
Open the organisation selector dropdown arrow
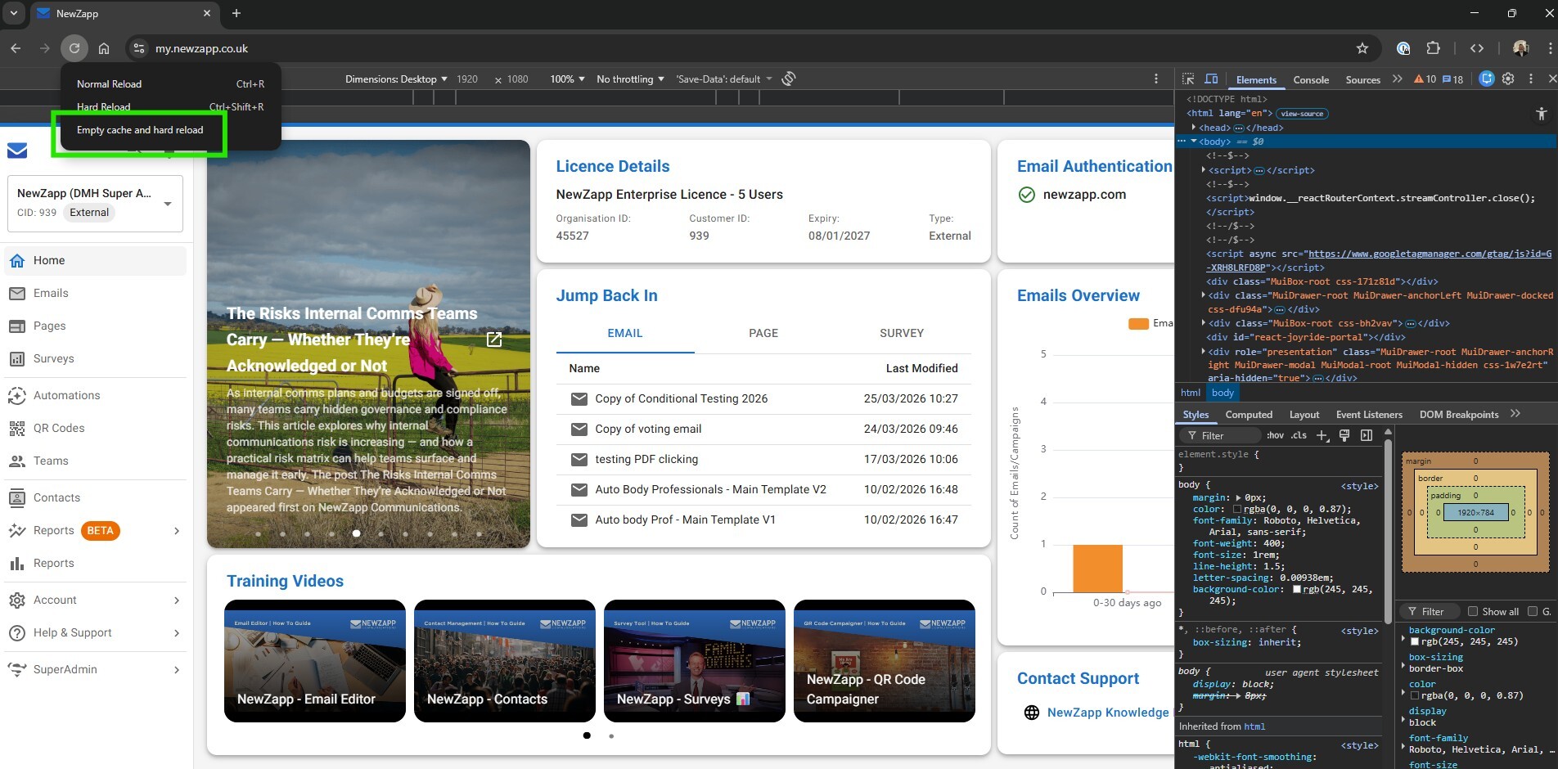168,204
